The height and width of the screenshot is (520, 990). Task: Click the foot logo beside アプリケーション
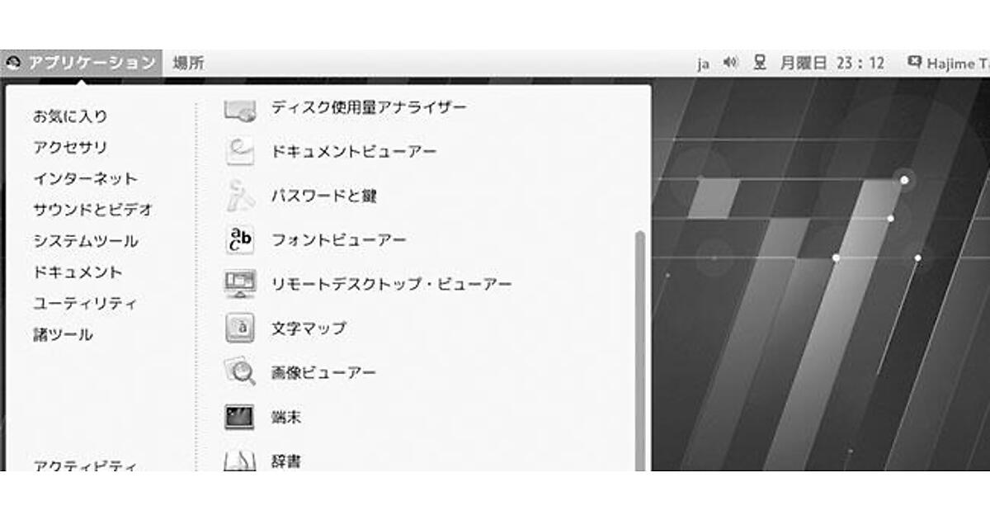[x=12, y=63]
